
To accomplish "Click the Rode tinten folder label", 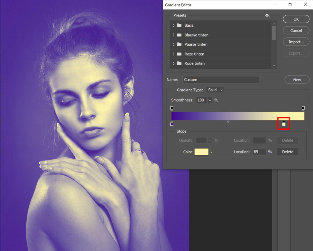I will tap(194, 63).
